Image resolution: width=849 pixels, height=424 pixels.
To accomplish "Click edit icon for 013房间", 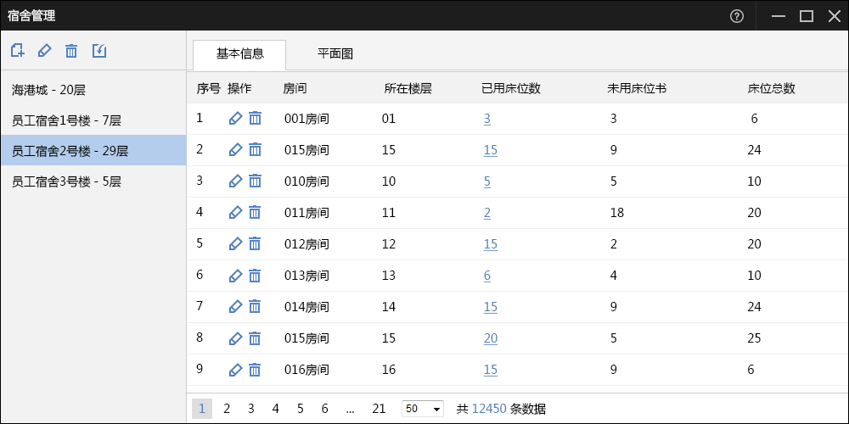I will pyautogui.click(x=235, y=276).
